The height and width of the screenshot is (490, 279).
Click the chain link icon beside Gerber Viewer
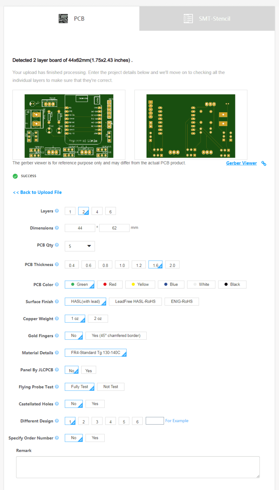pos(263,163)
